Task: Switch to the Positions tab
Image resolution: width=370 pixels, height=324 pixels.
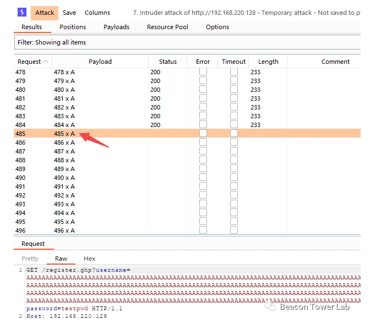Action: (73, 27)
